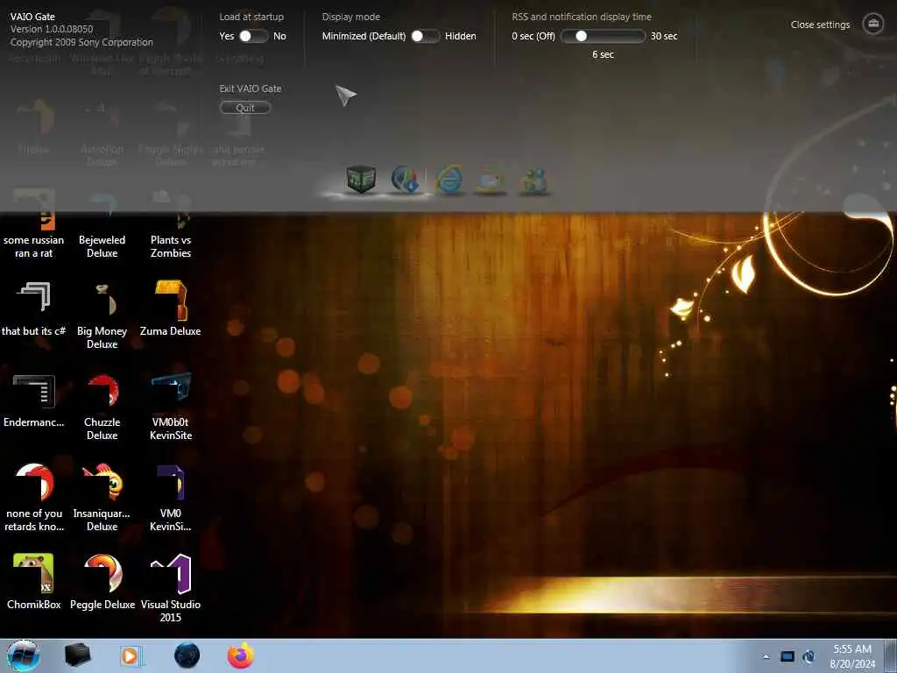Adjust the RSS notification display time slider
This screenshot has width=897, height=673.
(603, 36)
